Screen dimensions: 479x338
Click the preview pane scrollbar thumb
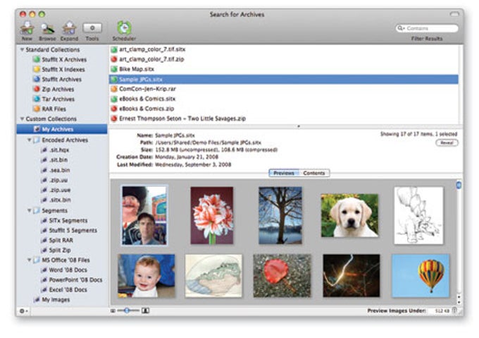[459, 185]
